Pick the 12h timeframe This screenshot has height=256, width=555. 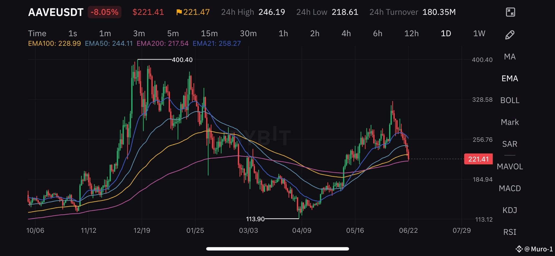point(411,33)
